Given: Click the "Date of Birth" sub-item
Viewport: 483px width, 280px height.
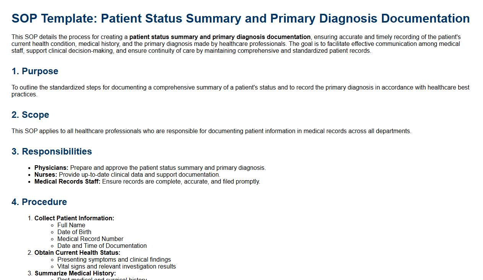Looking at the screenshot, I should pos(74,232).
